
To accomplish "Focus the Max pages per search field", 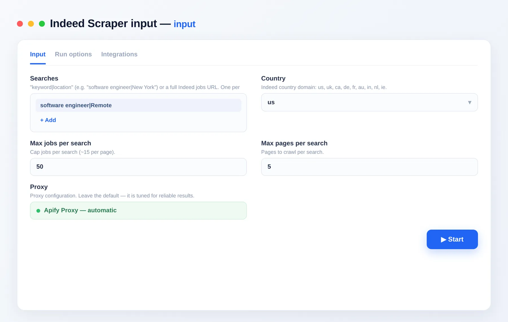I will tap(369, 167).
